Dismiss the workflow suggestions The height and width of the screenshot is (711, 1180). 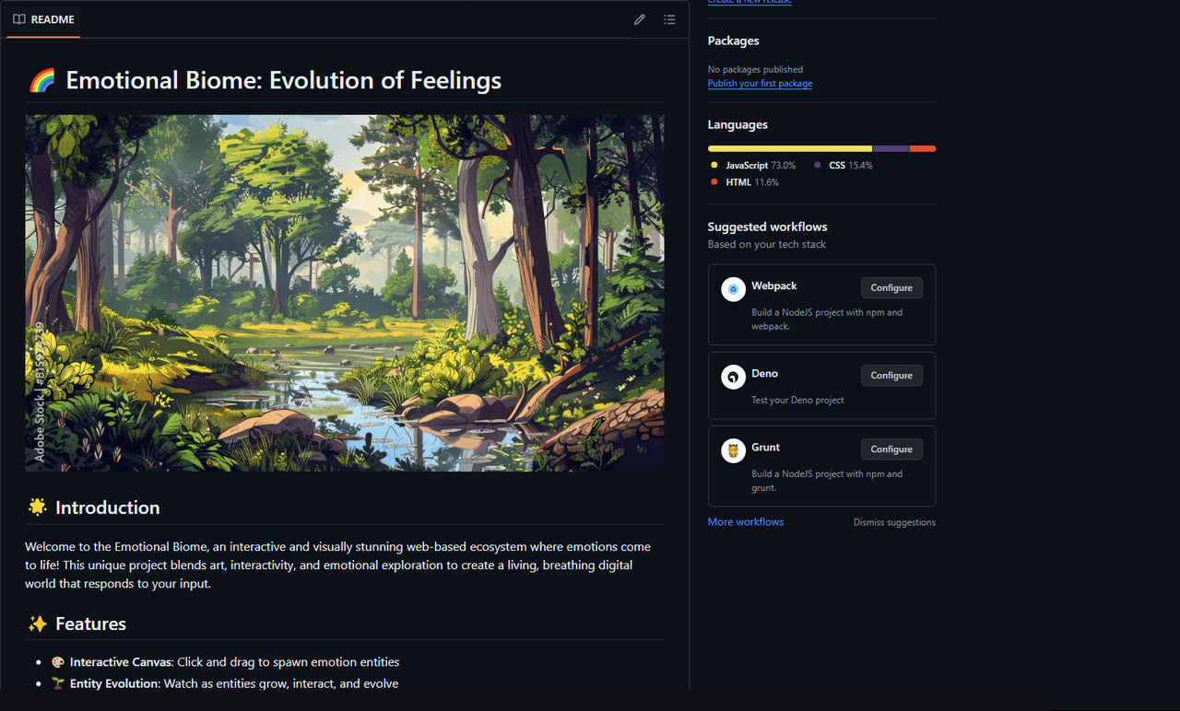[894, 522]
